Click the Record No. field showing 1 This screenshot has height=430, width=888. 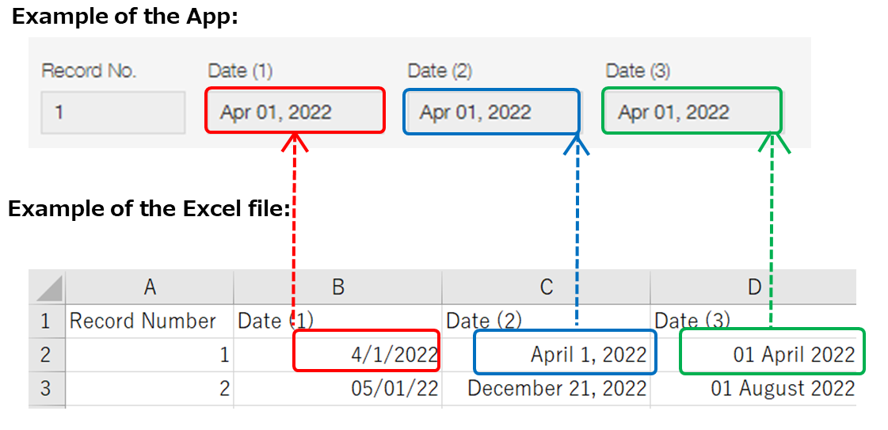pyautogui.click(x=113, y=112)
